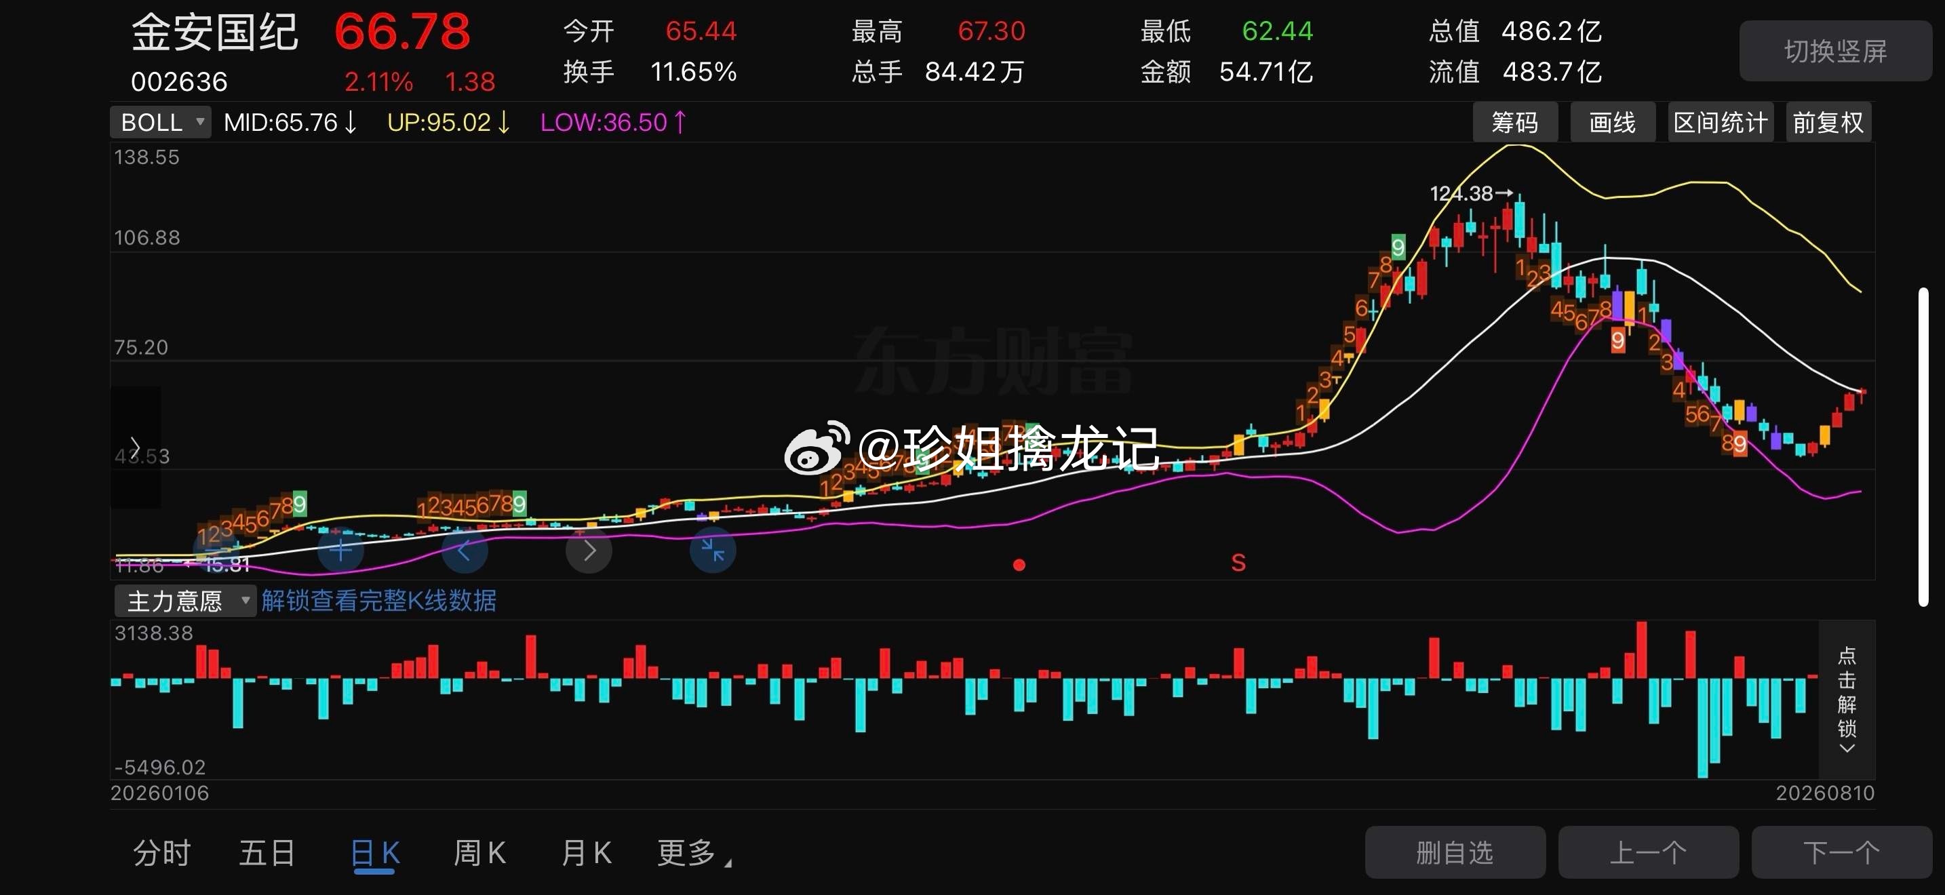
Task: Click the 2.11% change percentage
Action: (x=378, y=81)
